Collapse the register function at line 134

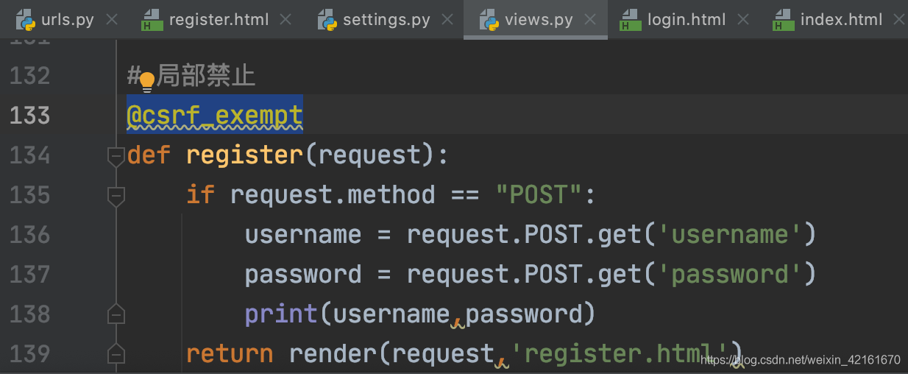116,155
